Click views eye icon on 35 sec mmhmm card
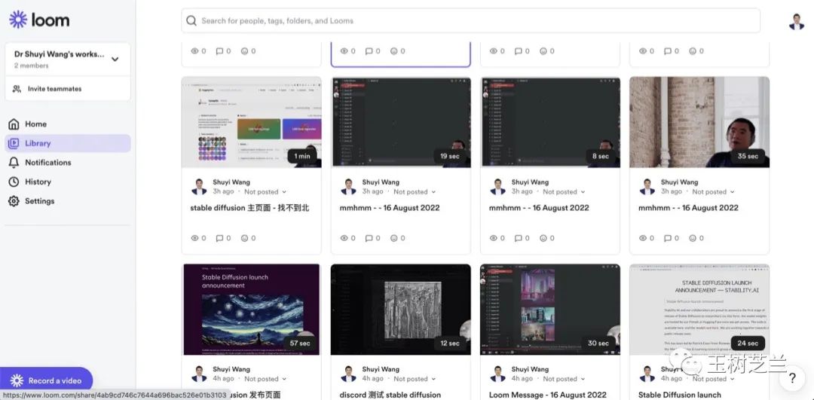Screen dimensions: 814x400 coord(643,238)
